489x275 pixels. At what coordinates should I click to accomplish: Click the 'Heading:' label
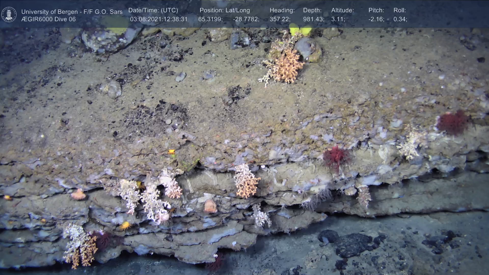(282, 10)
